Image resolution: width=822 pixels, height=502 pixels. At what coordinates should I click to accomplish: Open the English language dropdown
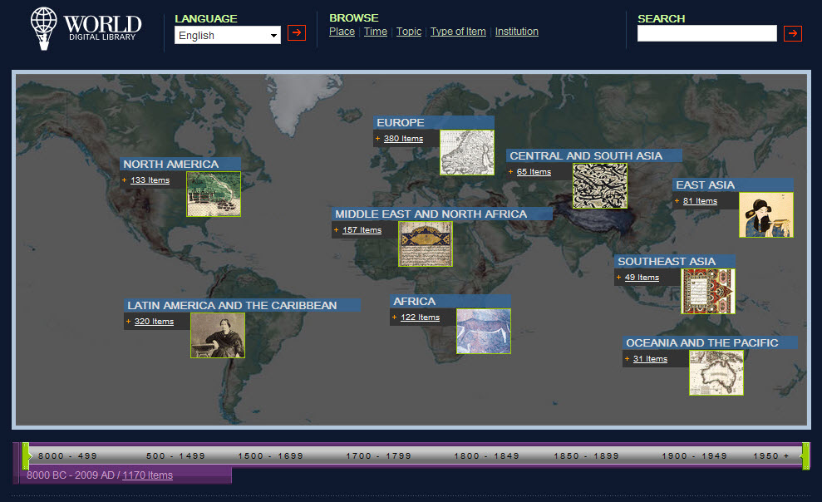pos(227,35)
